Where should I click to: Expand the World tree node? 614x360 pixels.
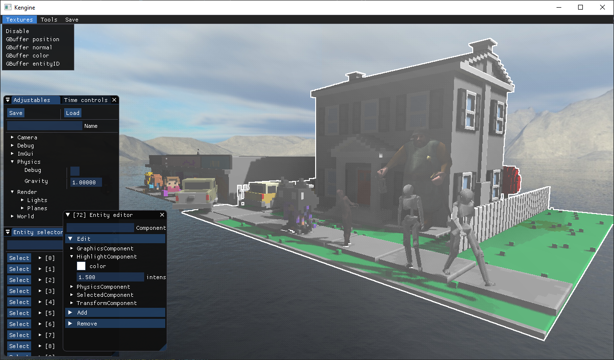[x=13, y=216]
